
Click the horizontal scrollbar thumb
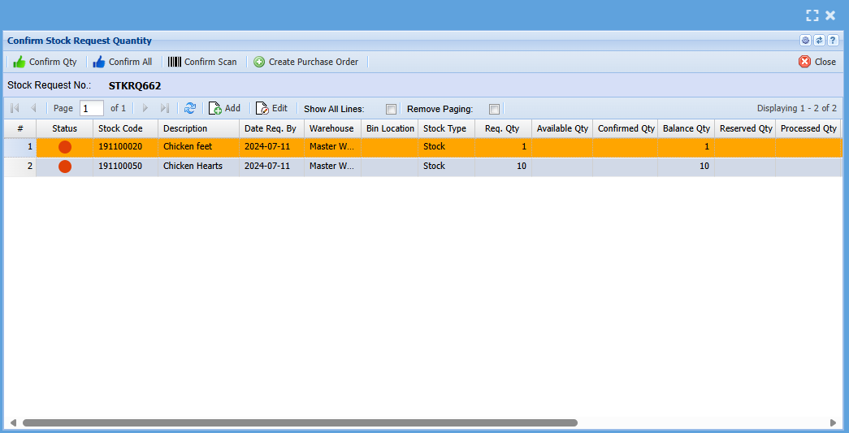coord(299,423)
